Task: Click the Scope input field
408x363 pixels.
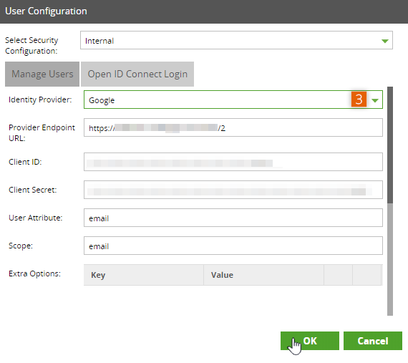Action: pyautogui.click(x=233, y=246)
